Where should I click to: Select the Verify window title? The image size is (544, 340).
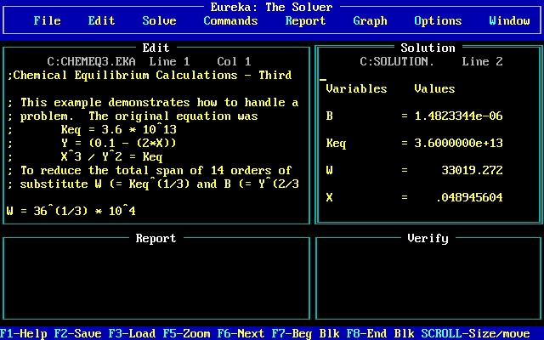[x=428, y=238]
